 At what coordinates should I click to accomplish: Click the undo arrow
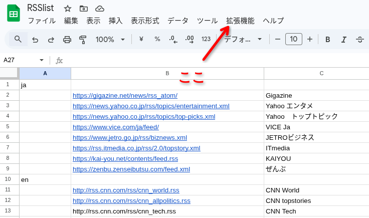tap(35, 39)
